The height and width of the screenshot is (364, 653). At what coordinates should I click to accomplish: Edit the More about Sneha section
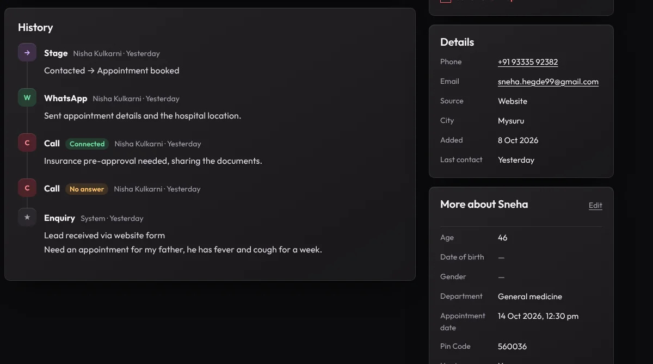595,205
